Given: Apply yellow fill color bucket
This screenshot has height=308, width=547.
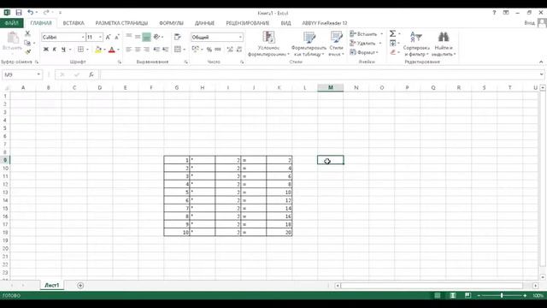Looking at the screenshot, I should [x=98, y=50].
